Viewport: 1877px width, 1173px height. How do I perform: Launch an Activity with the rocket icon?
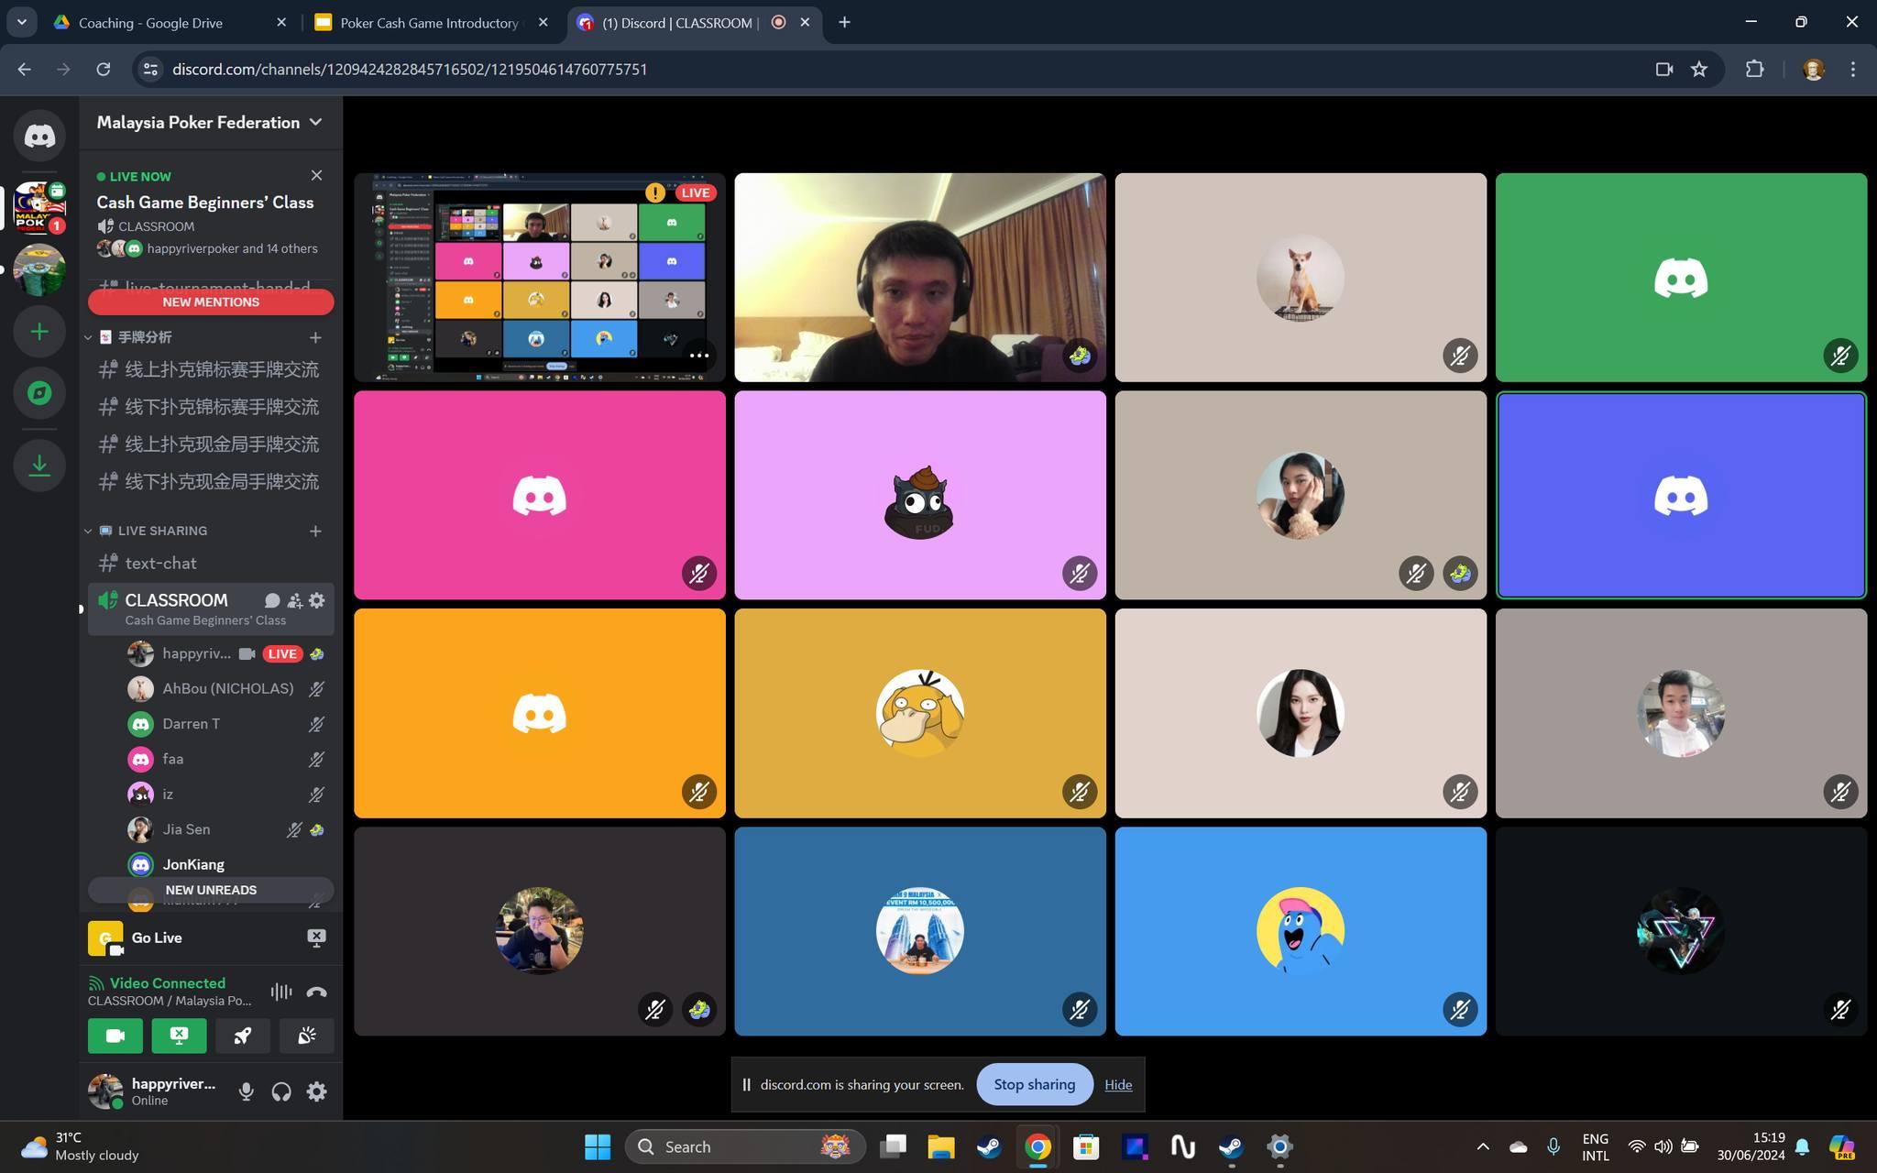pyautogui.click(x=242, y=1036)
